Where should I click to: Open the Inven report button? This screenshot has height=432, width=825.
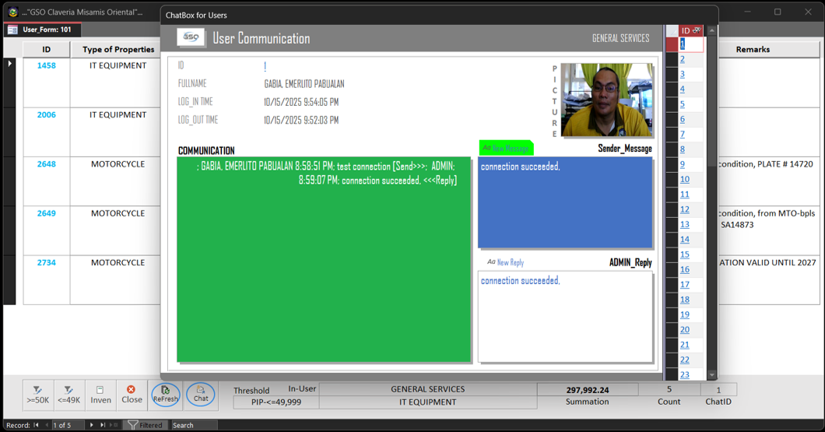point(100,394)
